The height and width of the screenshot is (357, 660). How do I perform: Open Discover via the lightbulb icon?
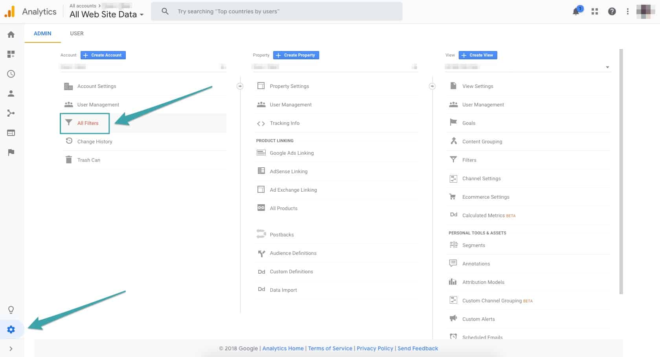[11, 309]
